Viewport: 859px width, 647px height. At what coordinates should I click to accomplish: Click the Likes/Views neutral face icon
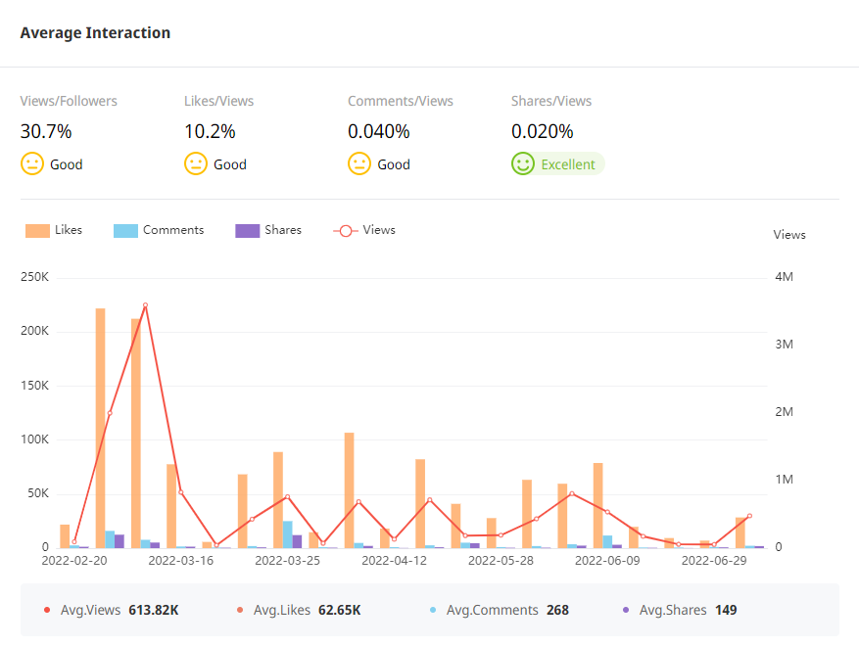pyautogui.click(x=196, y=163)
